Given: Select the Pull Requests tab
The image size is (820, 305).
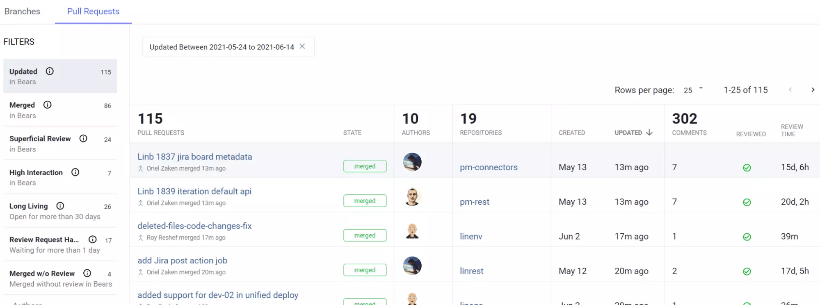Looking at the screenshot, I should (93, 11).
